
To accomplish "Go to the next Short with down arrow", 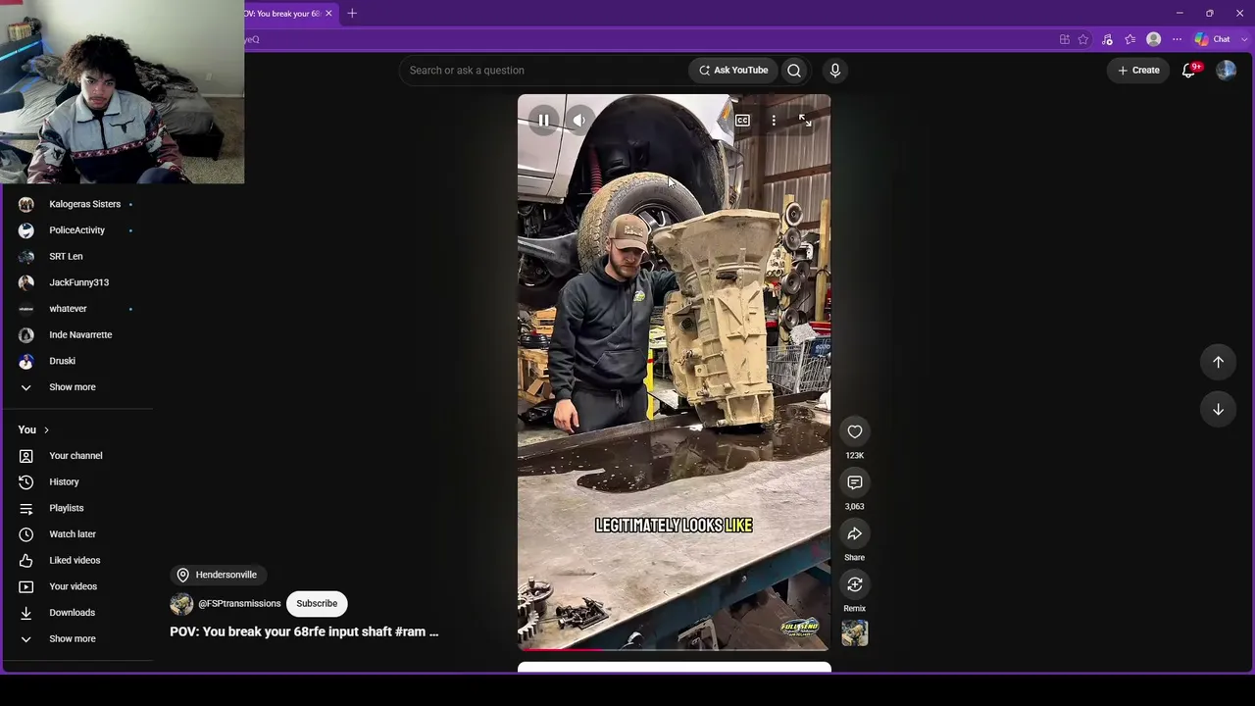I will (1218, 409).
